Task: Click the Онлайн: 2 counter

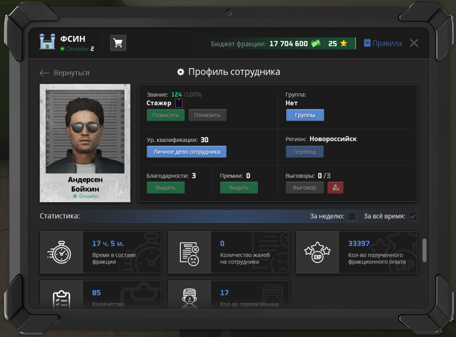Action: coord(77,49)
